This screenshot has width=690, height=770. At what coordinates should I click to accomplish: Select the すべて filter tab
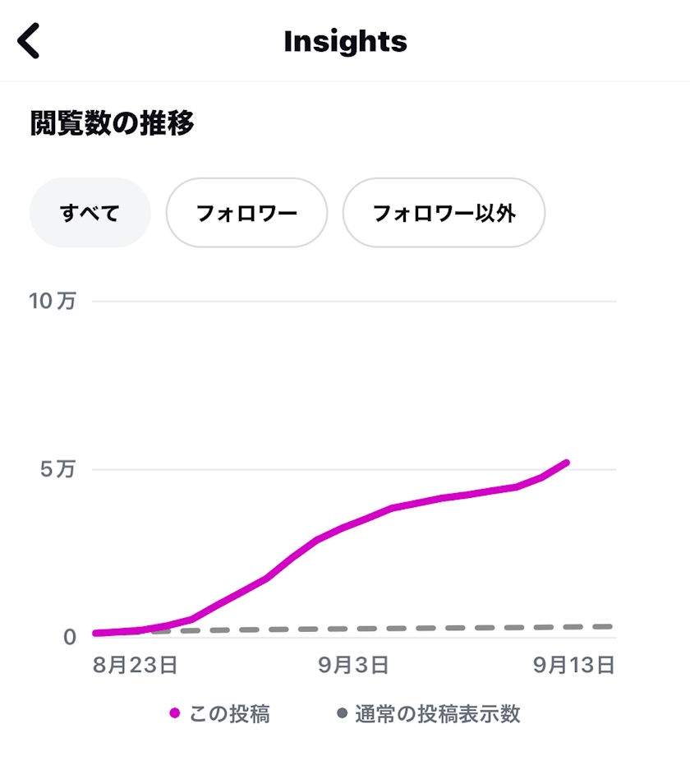tap(90, 213)
